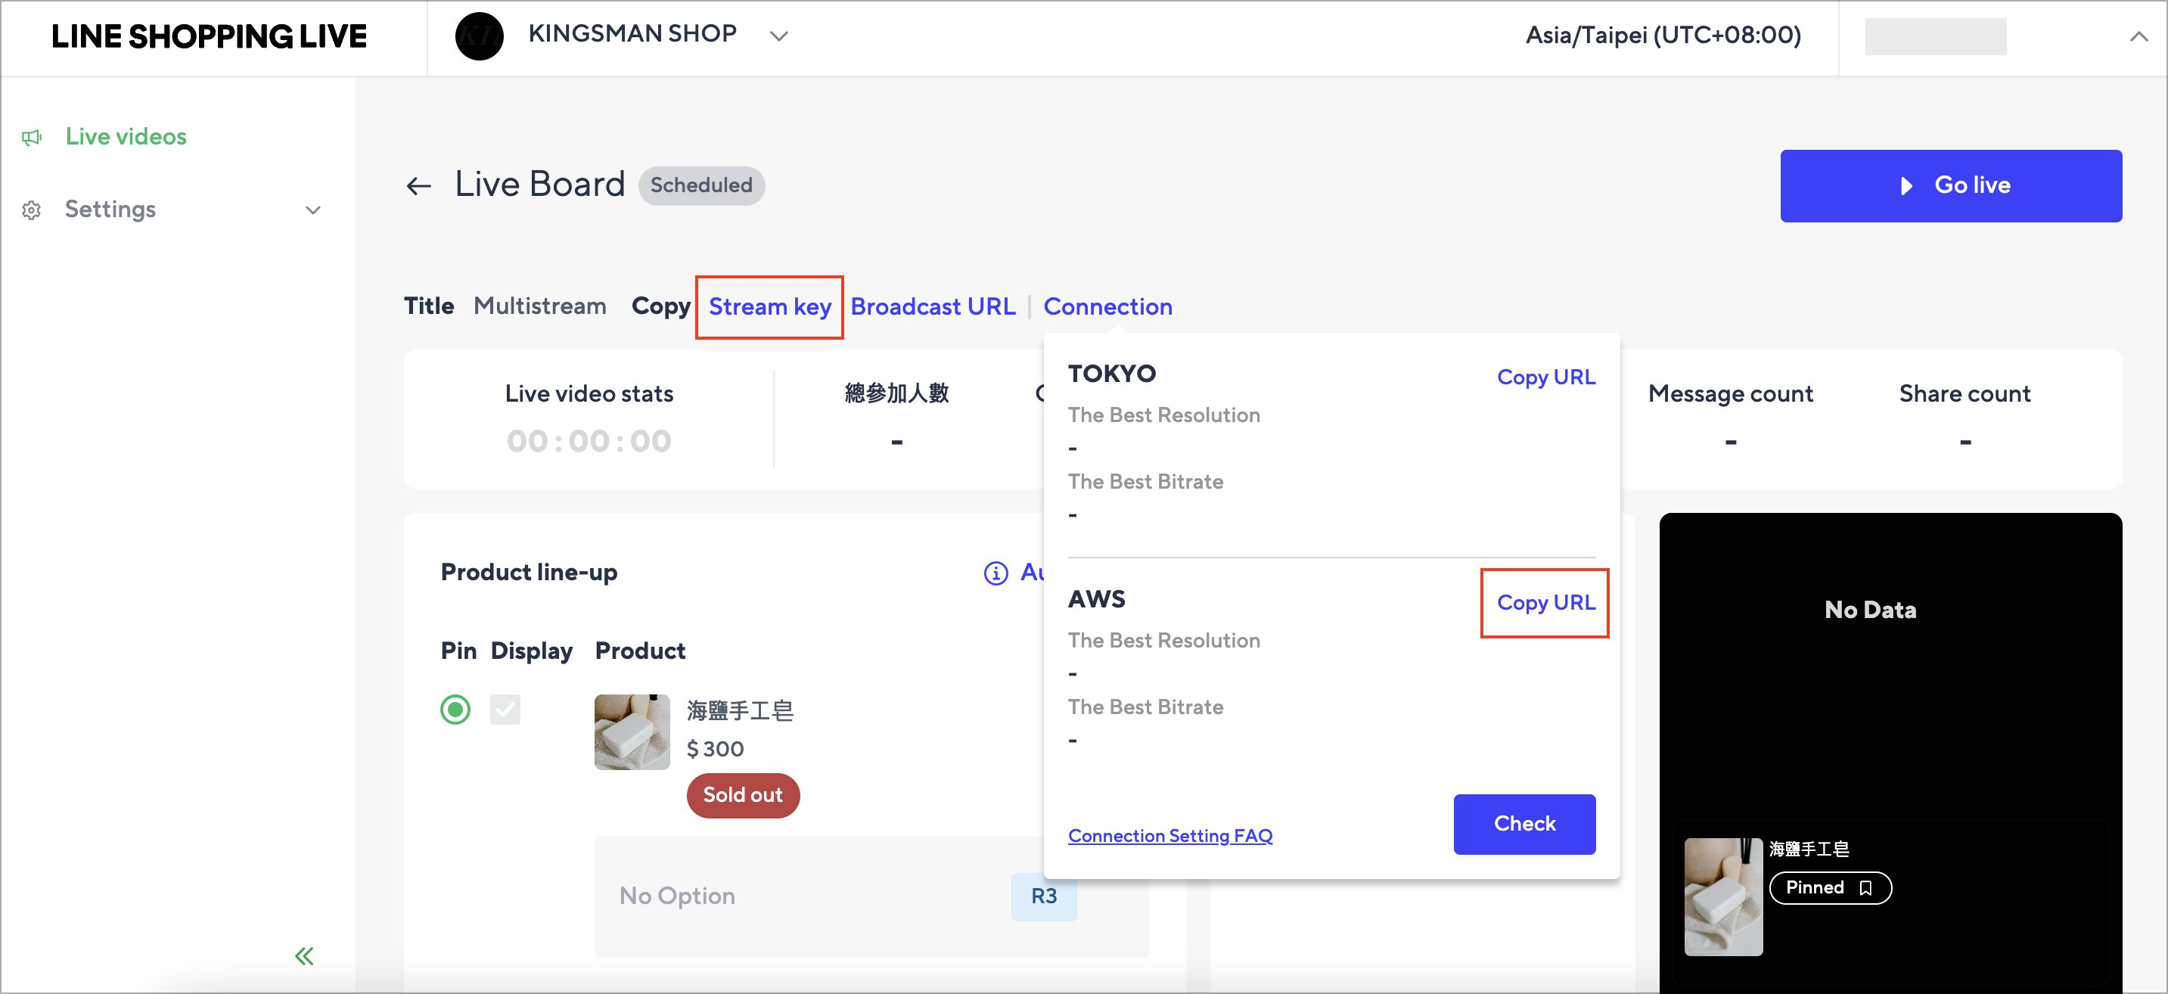Collapse the top-right user menu chevron
The image size is (2168, 994).
(2138, 36)
